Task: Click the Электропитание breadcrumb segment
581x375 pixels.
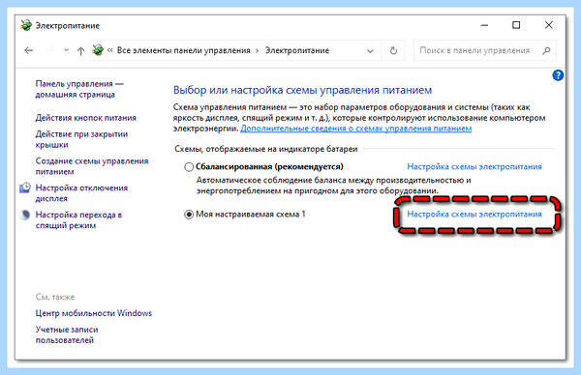Action: [x=297, y=50]
